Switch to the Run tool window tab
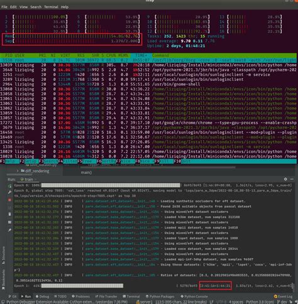298x304 pixels. 26,296
